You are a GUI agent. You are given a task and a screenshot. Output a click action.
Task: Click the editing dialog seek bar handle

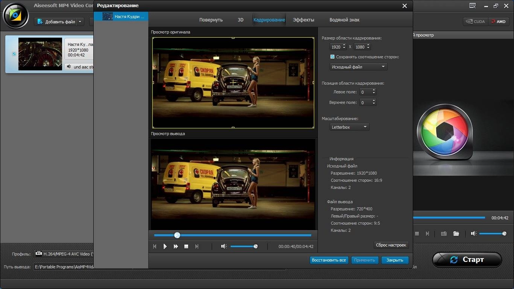coord(177,235)
